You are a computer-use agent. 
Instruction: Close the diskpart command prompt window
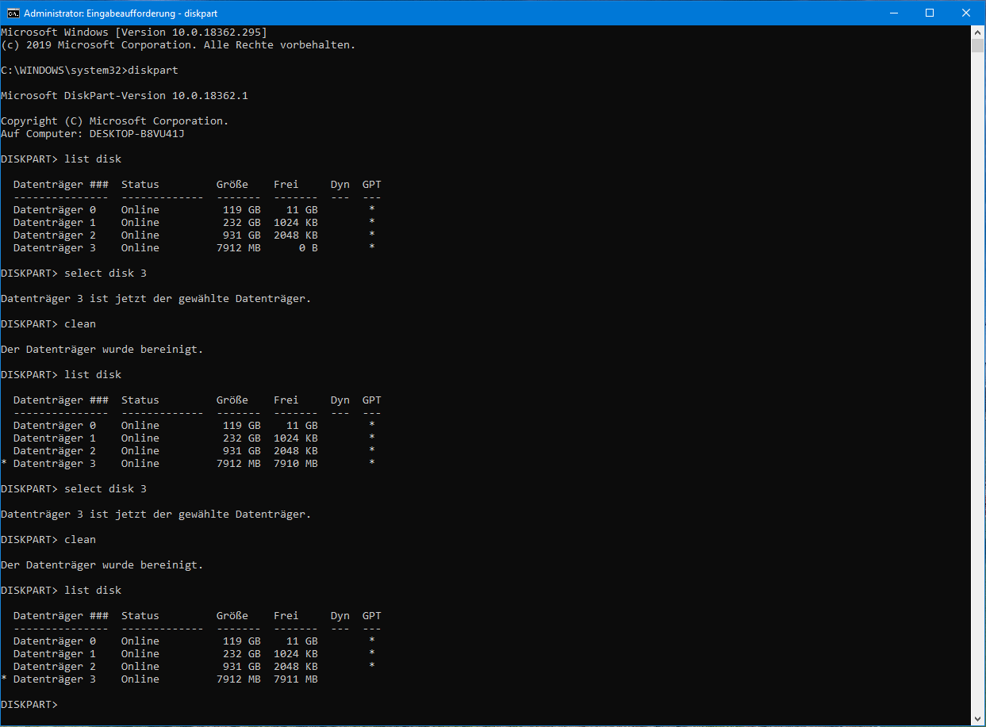coord(966,13)
